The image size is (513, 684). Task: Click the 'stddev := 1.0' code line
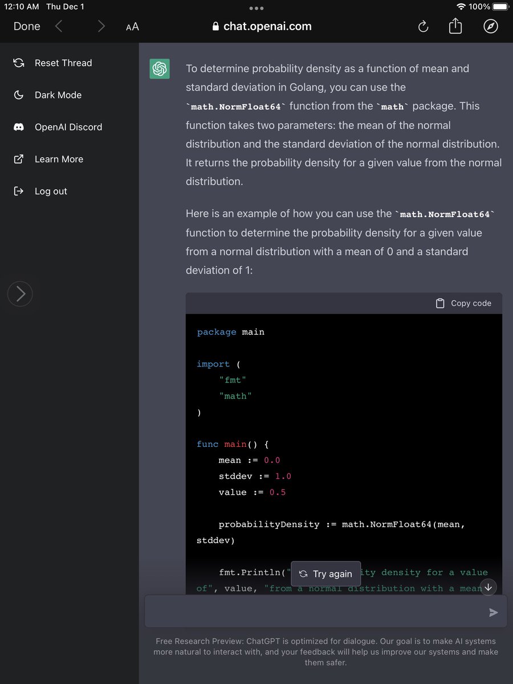[255, 476]
